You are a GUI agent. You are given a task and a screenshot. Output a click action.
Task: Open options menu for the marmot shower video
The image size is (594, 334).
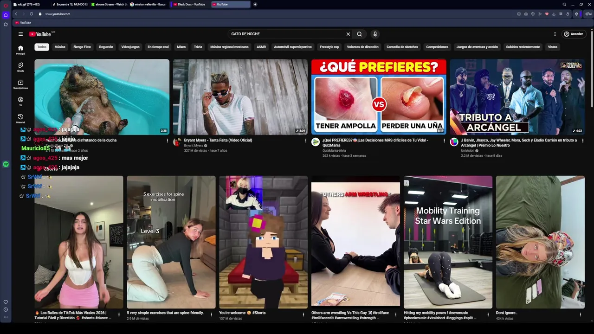coord(168,140)
